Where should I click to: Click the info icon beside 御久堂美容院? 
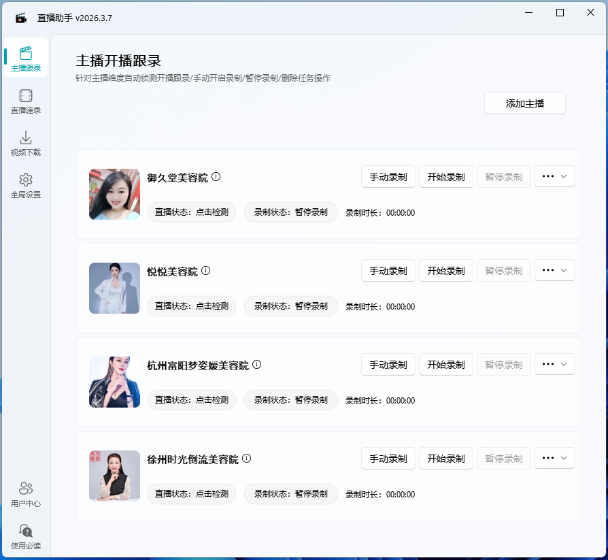(216, 176)
